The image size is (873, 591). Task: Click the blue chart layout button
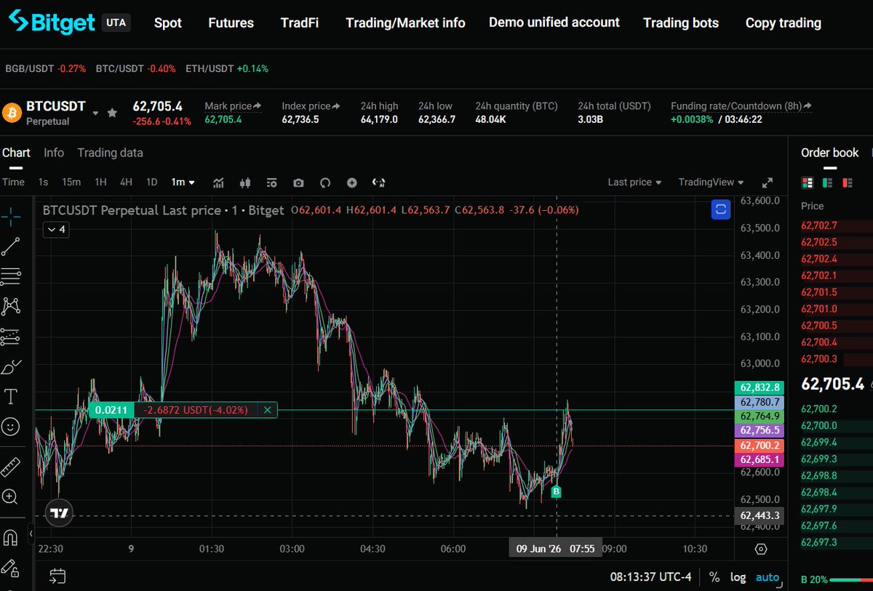pyautogui.click(x=720, y=209)
